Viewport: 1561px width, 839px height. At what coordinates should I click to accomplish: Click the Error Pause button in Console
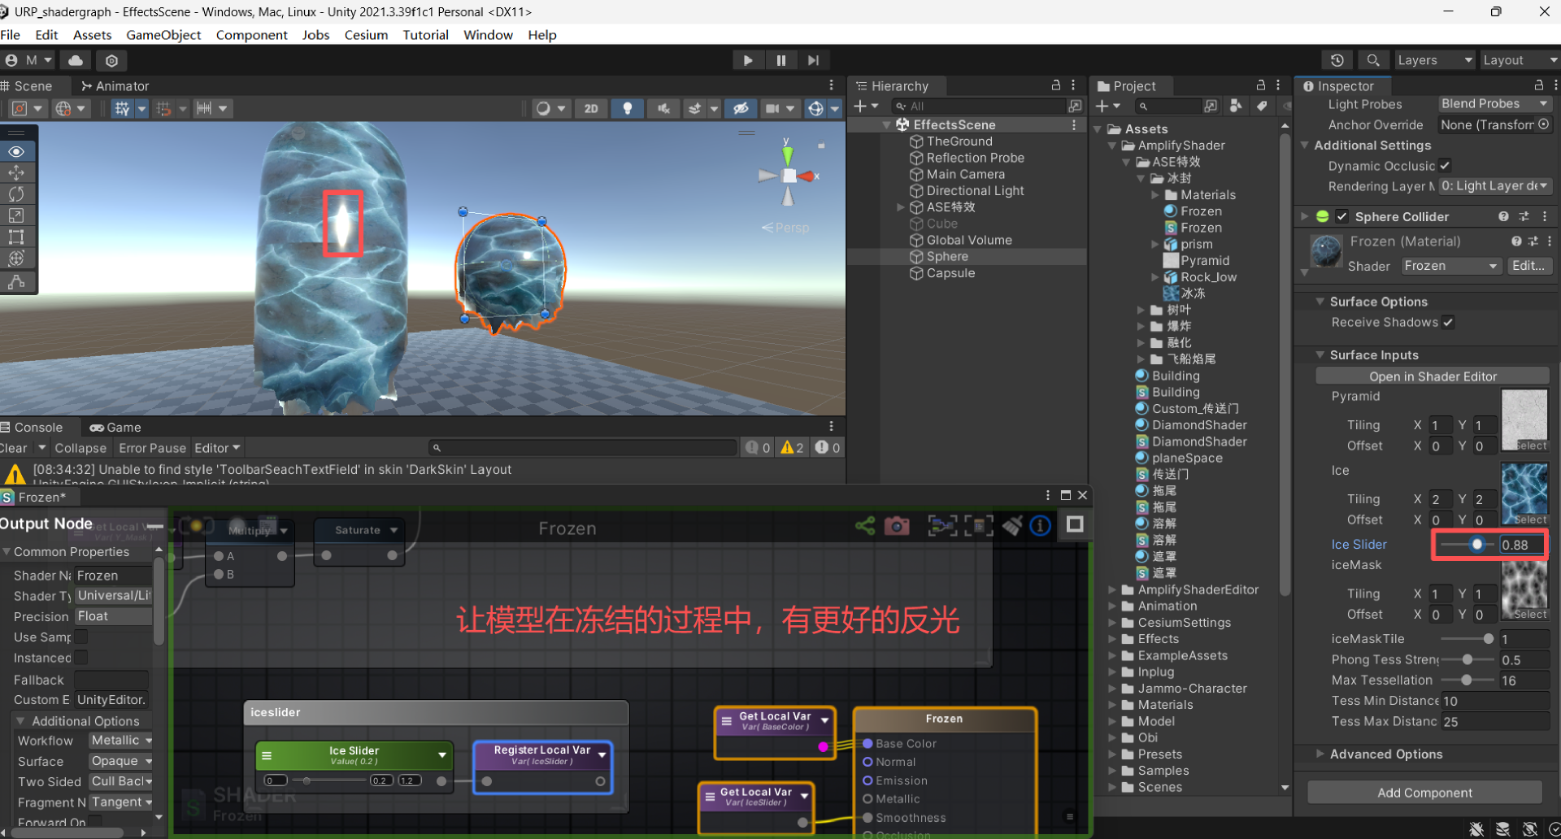(x=152, y=448)
